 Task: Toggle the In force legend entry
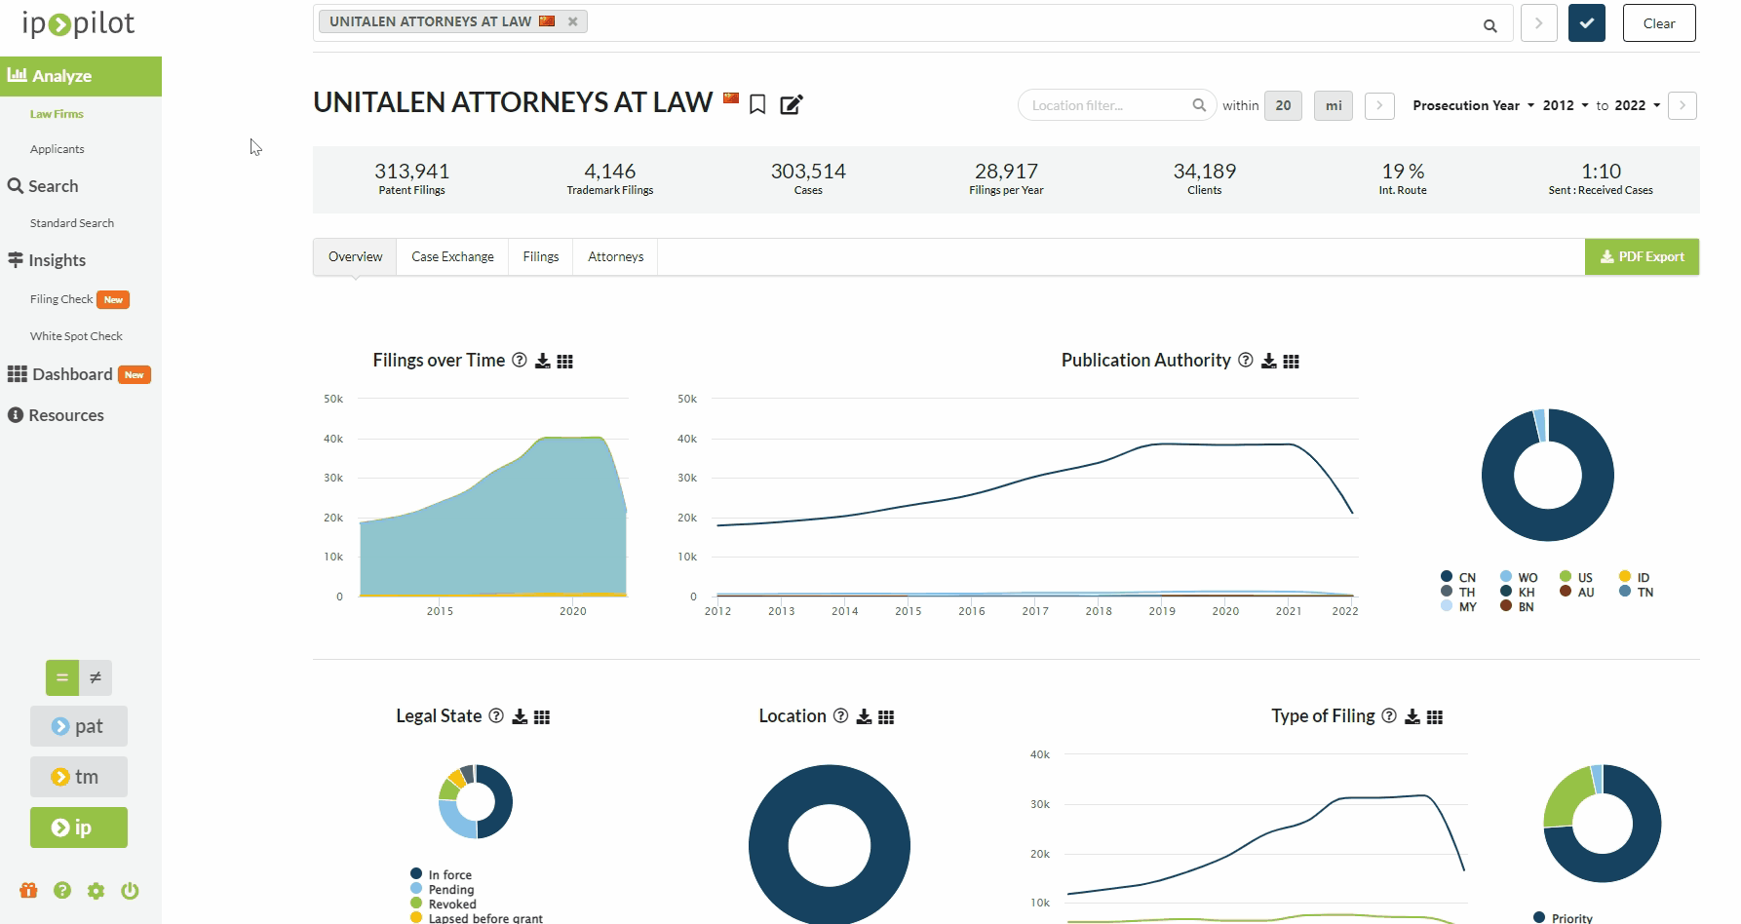(x=442, y=874)
